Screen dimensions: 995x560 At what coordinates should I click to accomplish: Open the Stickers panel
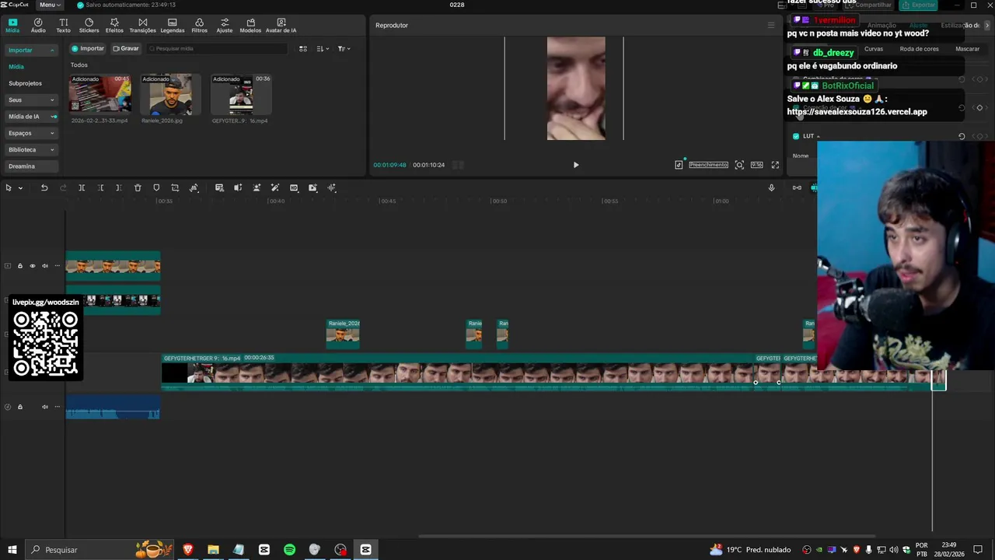click(x=89, y=26)
